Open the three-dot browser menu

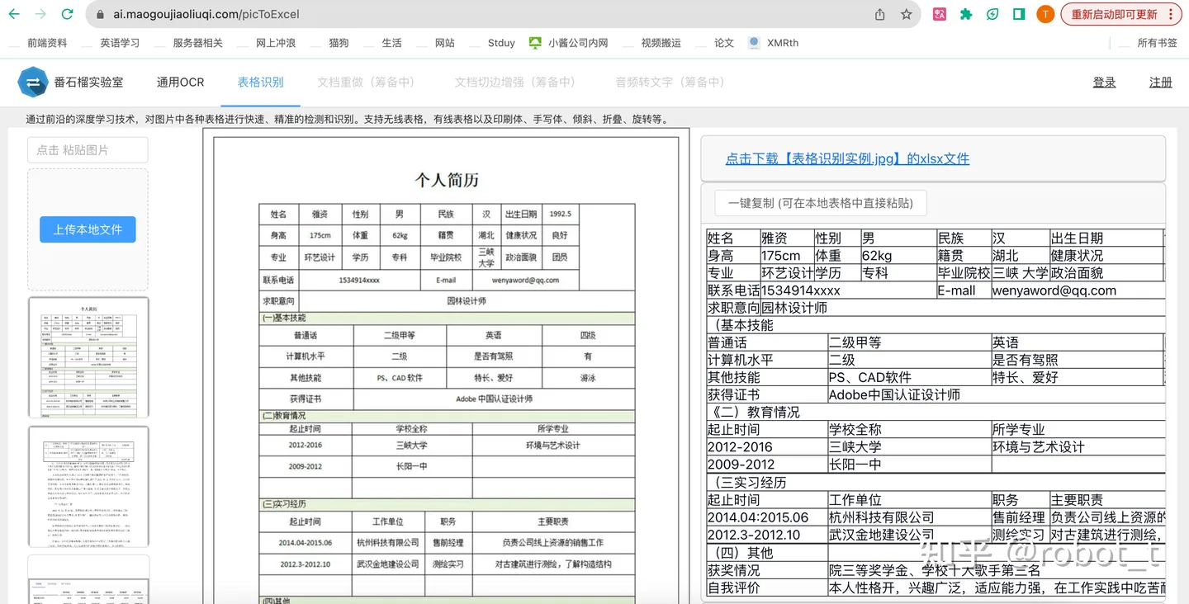(1171, 14)
